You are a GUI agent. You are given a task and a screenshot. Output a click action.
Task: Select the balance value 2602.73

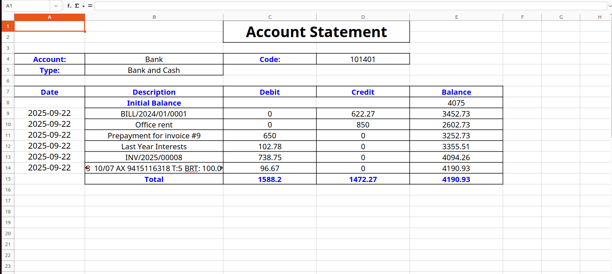coord(456,124)
